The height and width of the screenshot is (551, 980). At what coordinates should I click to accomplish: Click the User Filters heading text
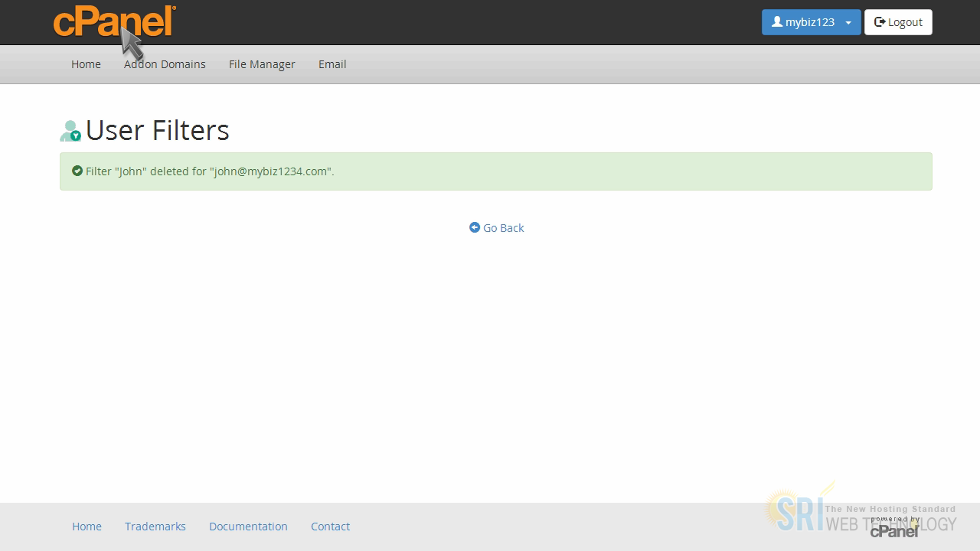158,130
